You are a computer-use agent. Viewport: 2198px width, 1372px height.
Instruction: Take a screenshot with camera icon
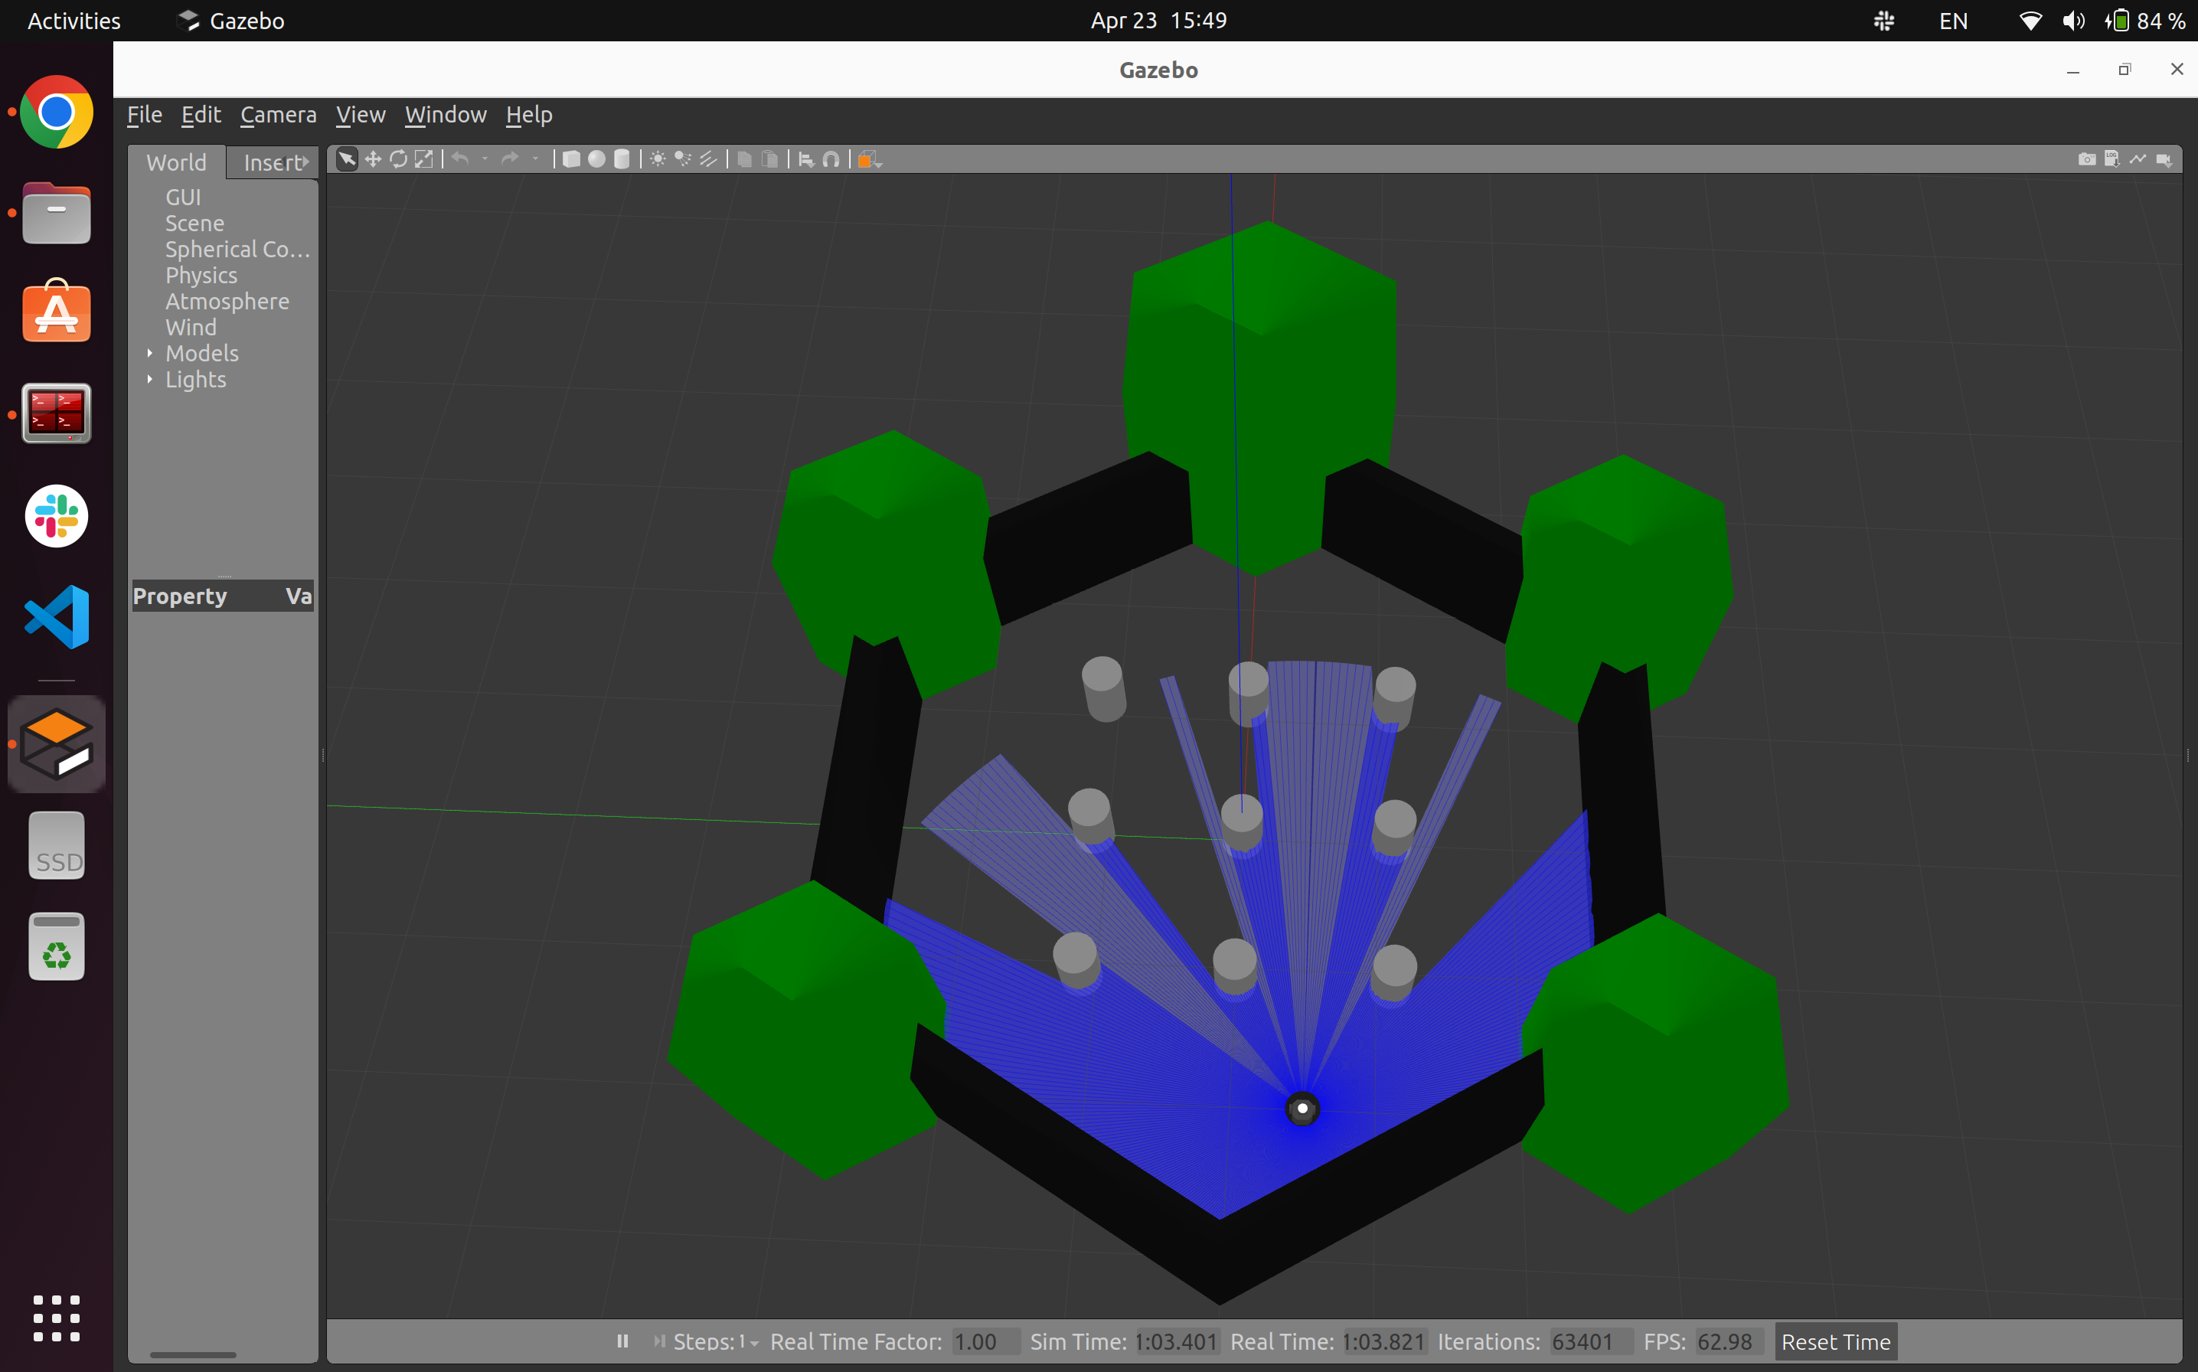click(x=2086, y=160)
